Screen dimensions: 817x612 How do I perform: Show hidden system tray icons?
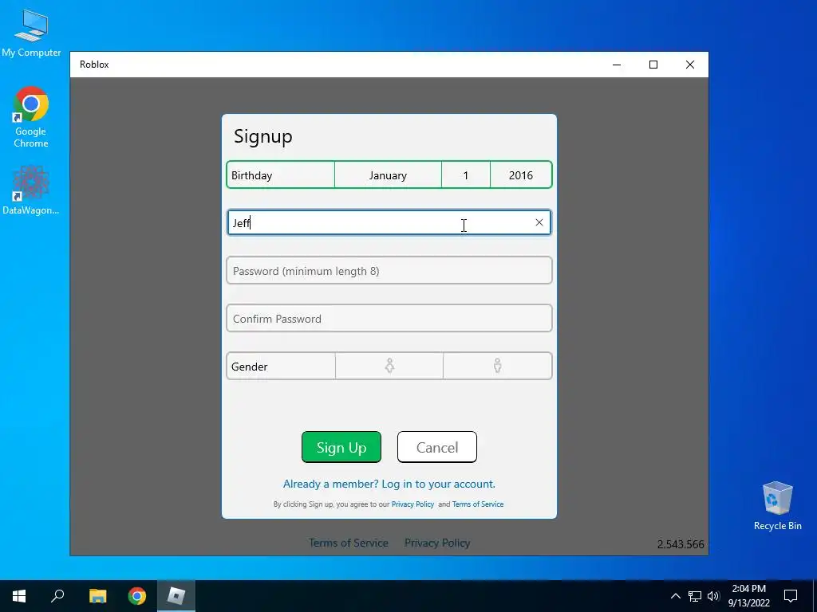click(675, 596)
